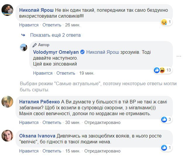
Task: Open Volodymyr Omelyan profile name link
Action: pos(56,52)
